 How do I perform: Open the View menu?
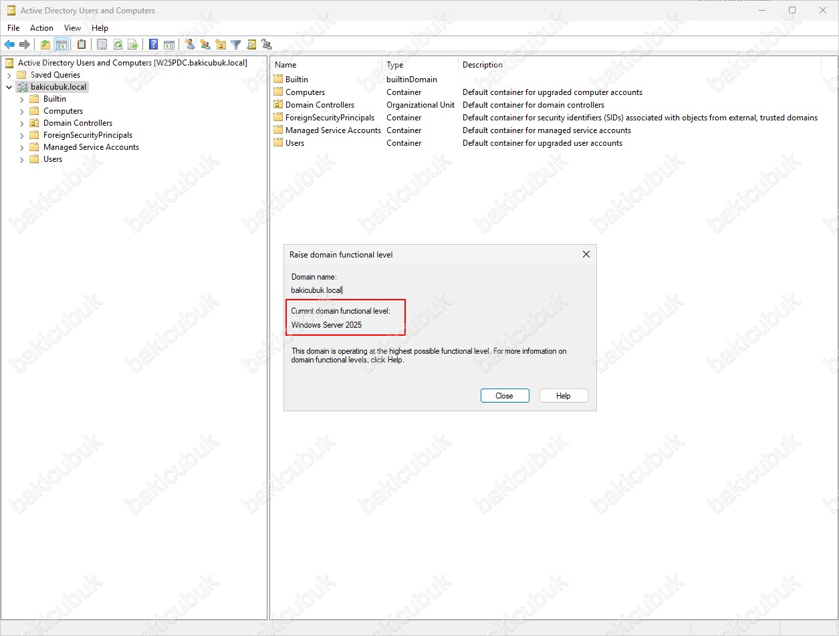tap(72, 28)
